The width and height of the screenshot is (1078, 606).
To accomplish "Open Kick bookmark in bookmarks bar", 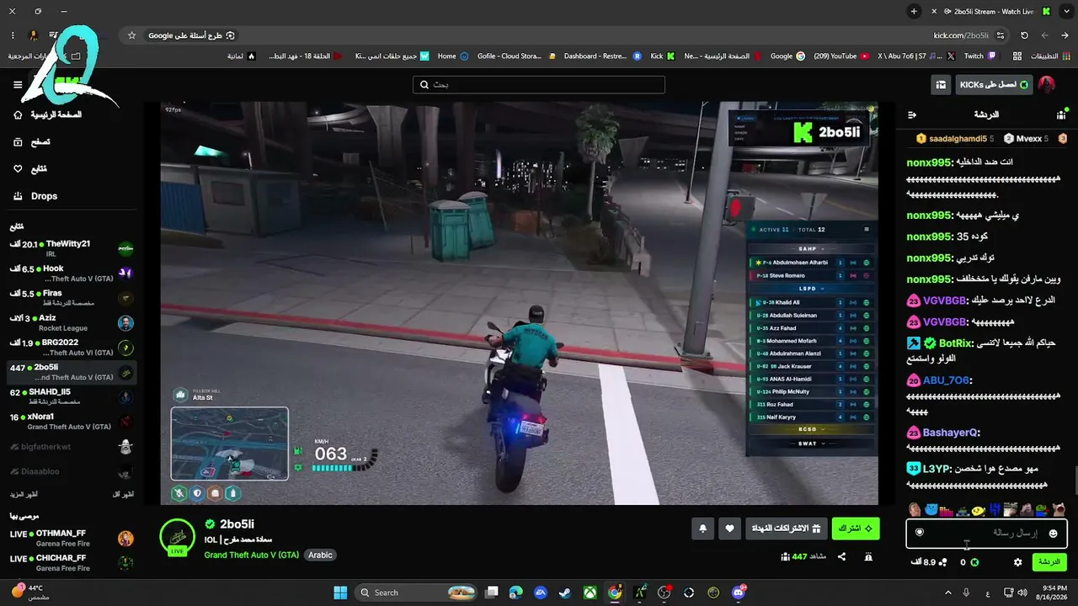I will tap(662, 56).
